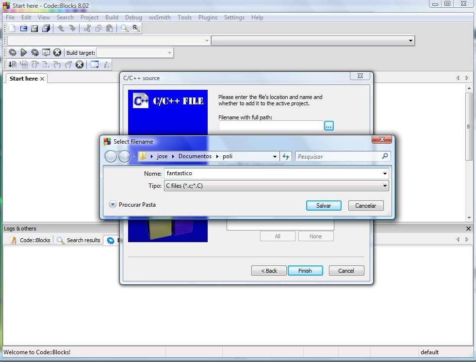The image size is (476, 362).
Task: Open the Build target dropdown
Action: [x=169, y=53]
